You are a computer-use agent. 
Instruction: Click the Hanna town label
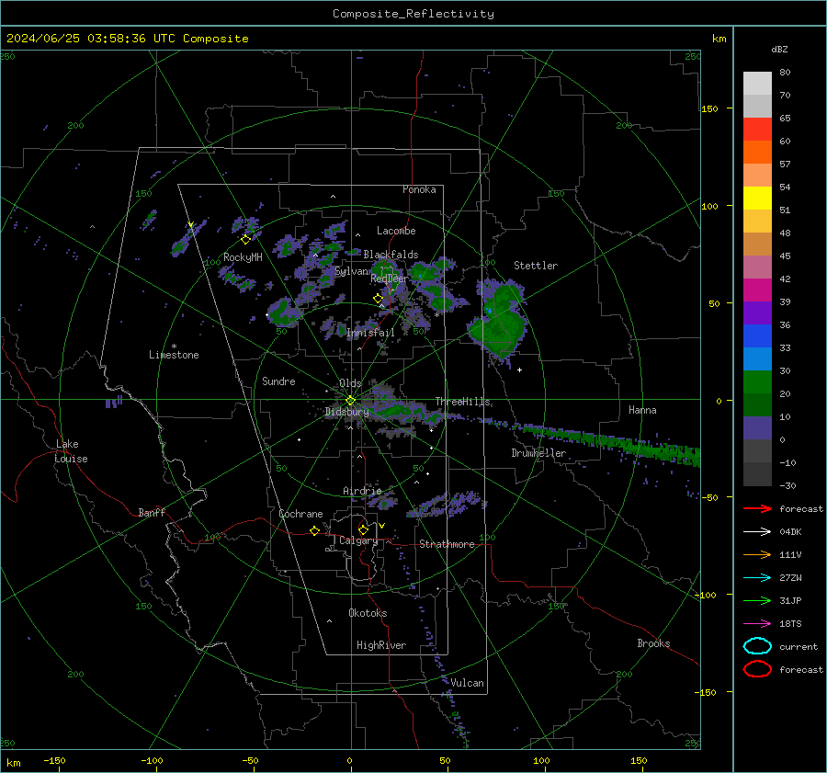tap(642, 410)
